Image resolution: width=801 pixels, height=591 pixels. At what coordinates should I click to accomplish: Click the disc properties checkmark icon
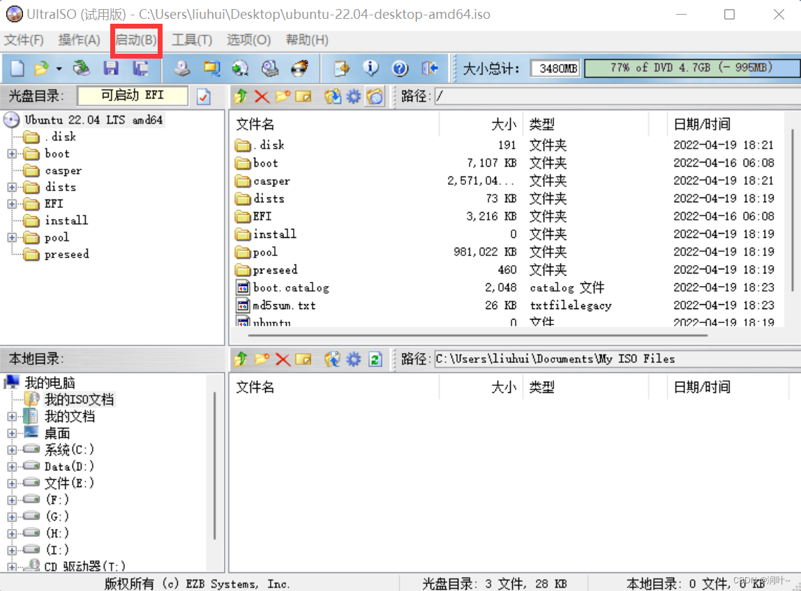[x=204, y=96]
